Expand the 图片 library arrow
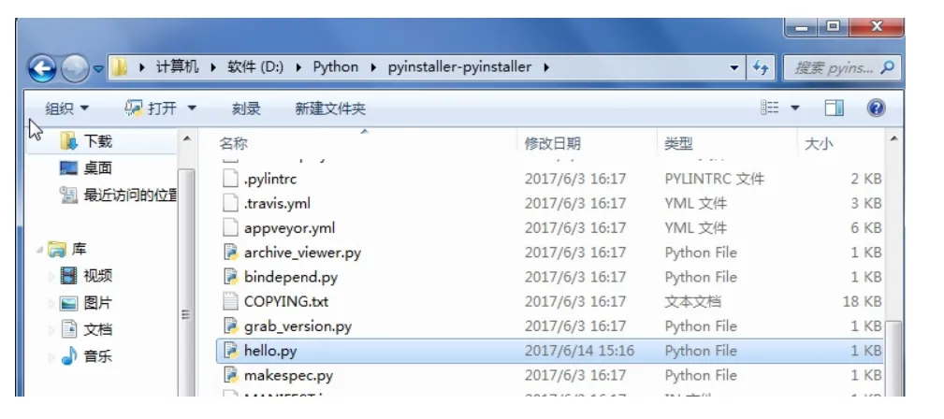 (51, 303)
